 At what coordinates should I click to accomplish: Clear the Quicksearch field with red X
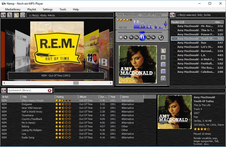(x=50, y=91)
